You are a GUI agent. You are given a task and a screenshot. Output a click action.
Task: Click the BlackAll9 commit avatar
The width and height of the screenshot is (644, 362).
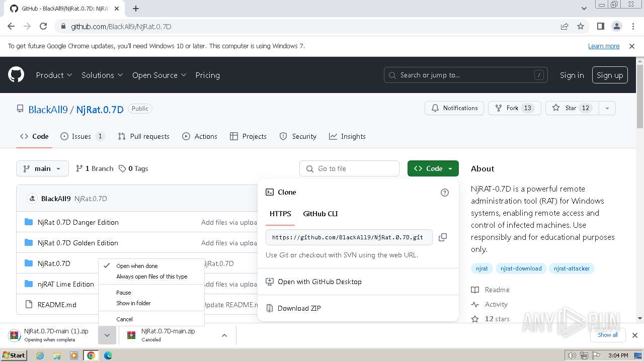point(32,199)
